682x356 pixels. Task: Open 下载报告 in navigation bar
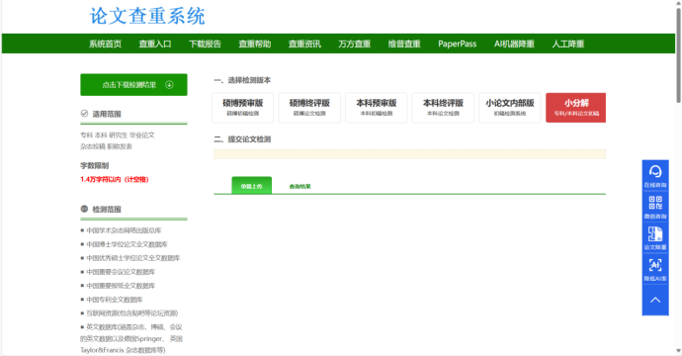tap(205, 44)
